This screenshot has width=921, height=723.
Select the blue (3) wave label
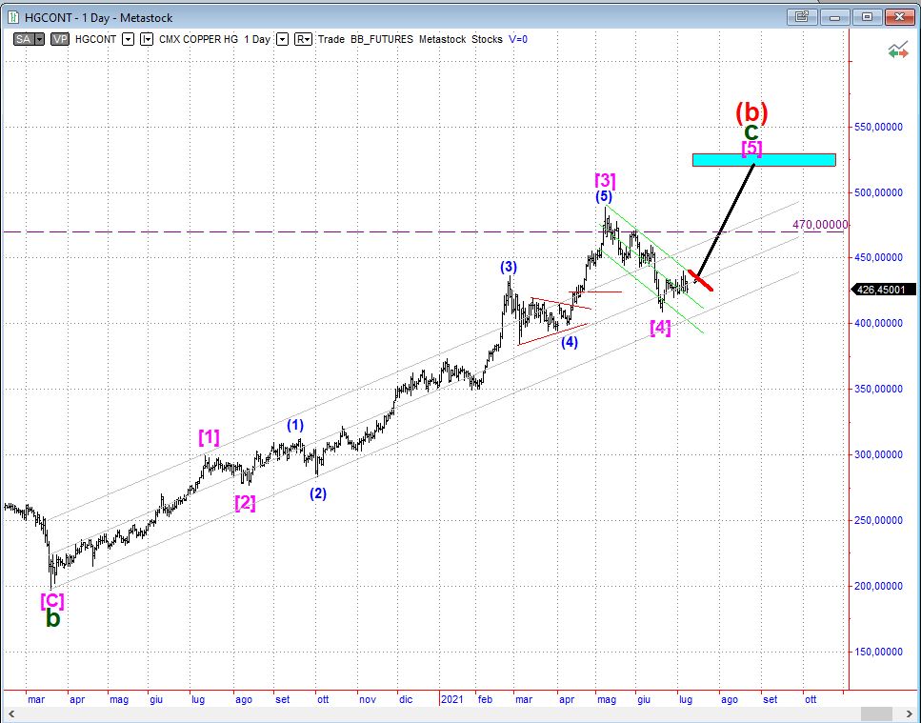pyautogui.click(x=509, y=268)
